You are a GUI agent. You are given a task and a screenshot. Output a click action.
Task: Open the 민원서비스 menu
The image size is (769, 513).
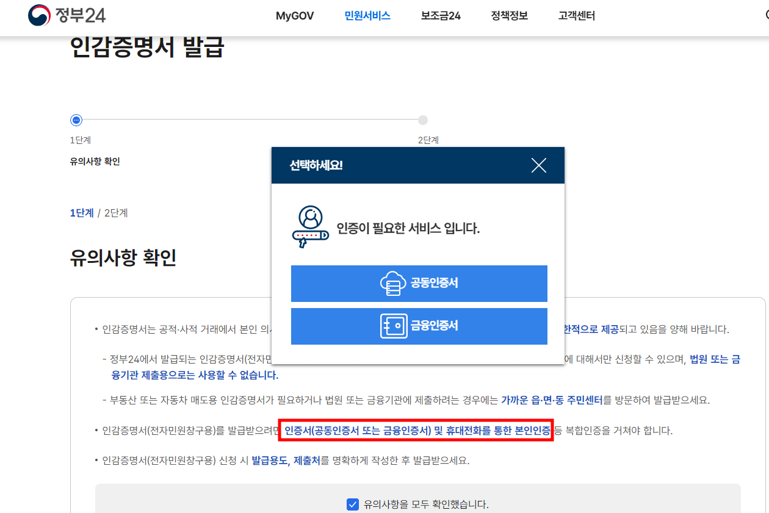coord(367,16)
